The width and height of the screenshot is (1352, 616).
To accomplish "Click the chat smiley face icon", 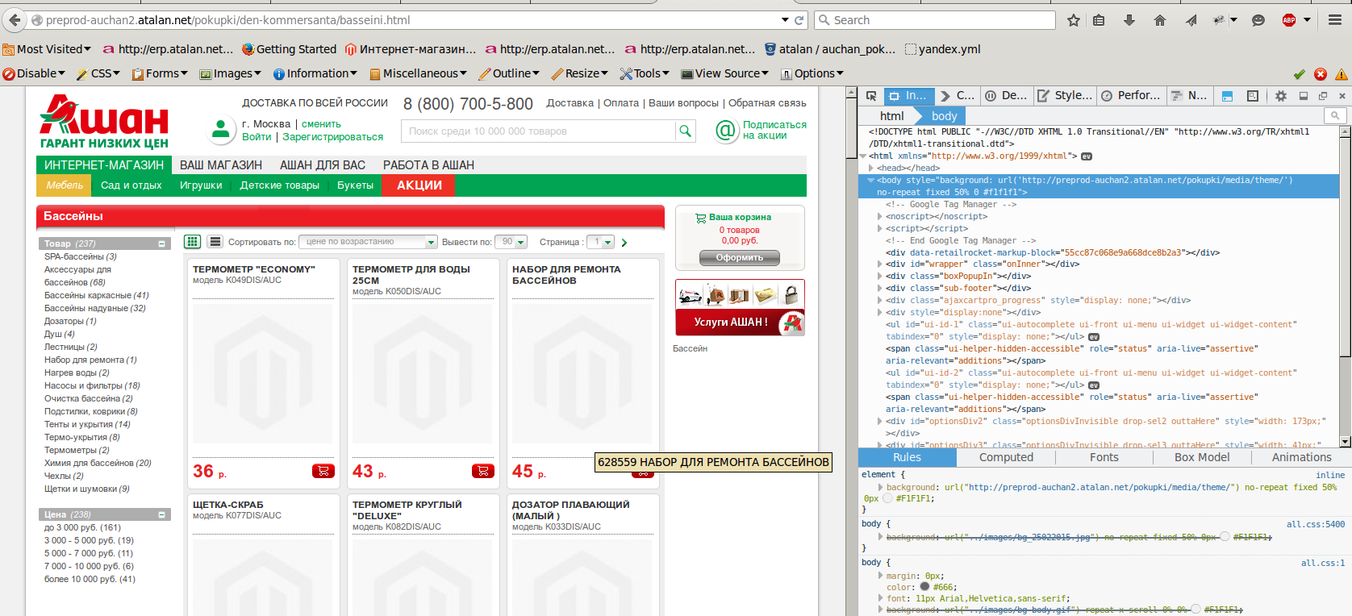I will (x=1258, y=20).
